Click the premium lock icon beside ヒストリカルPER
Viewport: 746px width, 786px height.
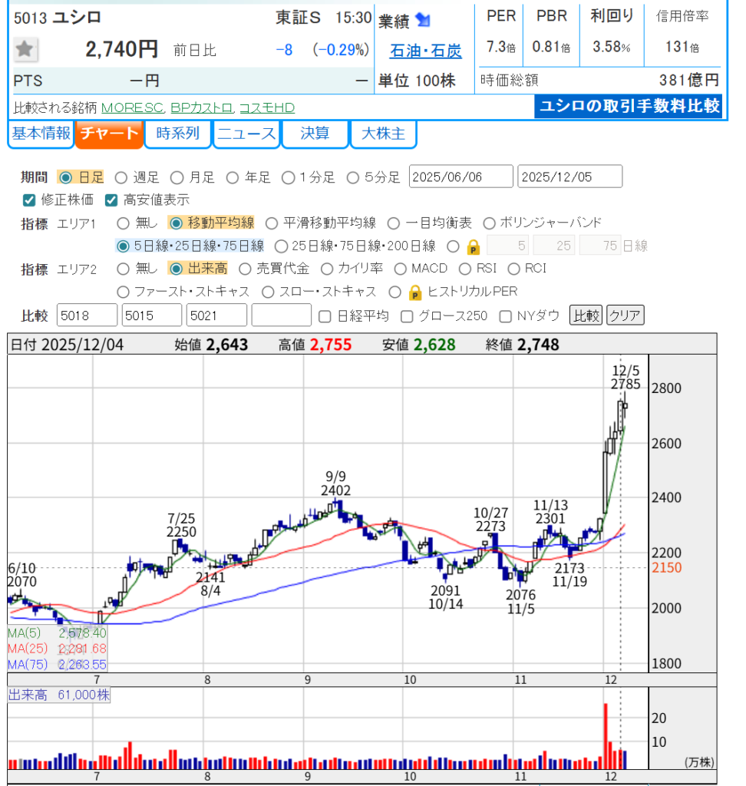click(415, 292)
